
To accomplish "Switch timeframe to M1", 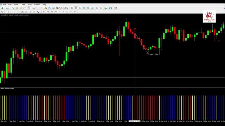I will point(44,12).
